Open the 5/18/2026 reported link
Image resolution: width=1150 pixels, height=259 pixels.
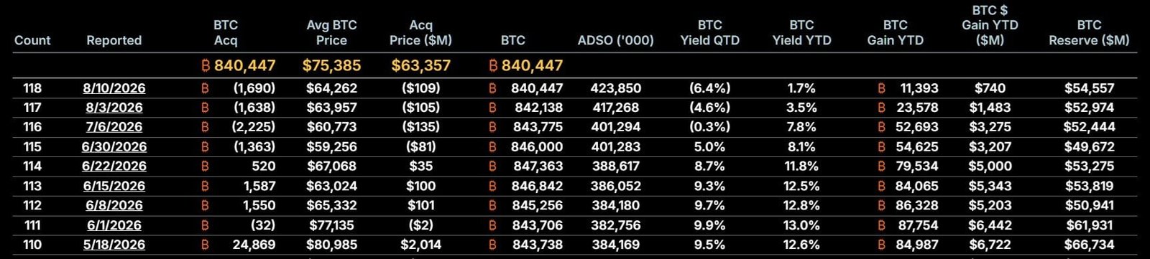[x=114, y=245]
